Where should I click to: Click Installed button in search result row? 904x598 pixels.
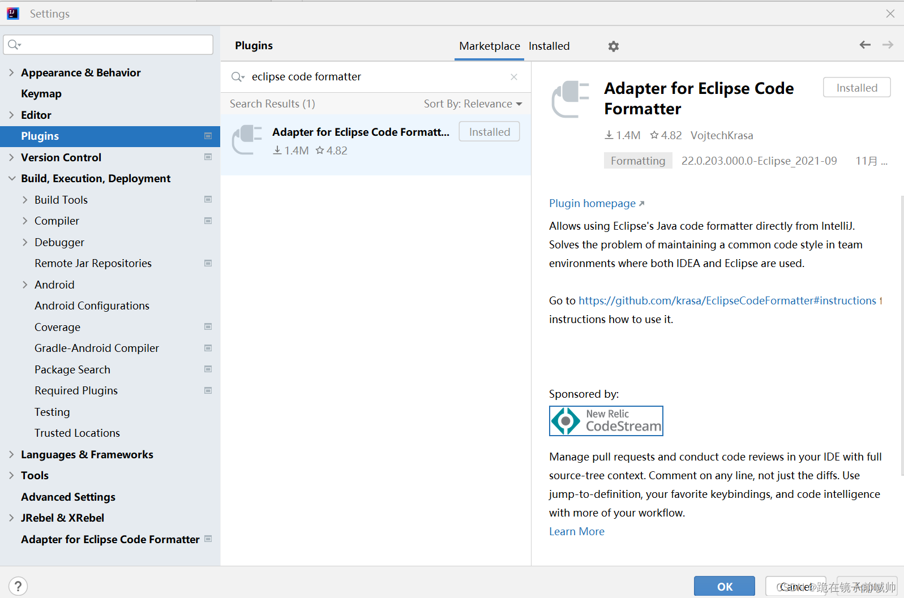(x=489, y=132)
